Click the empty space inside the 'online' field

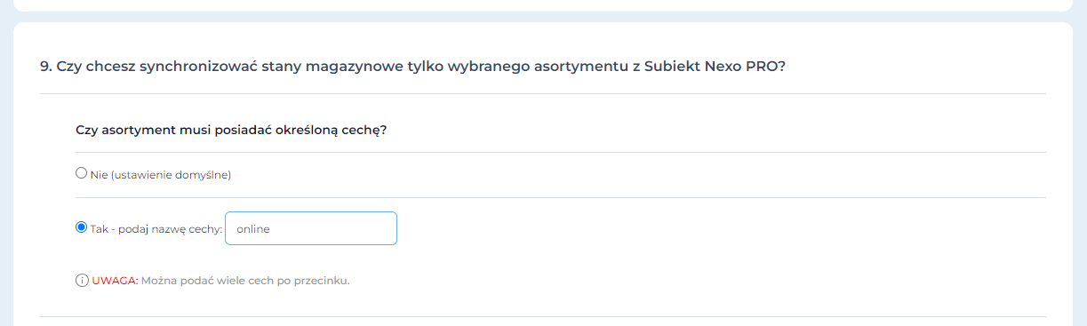coord(338,228)
